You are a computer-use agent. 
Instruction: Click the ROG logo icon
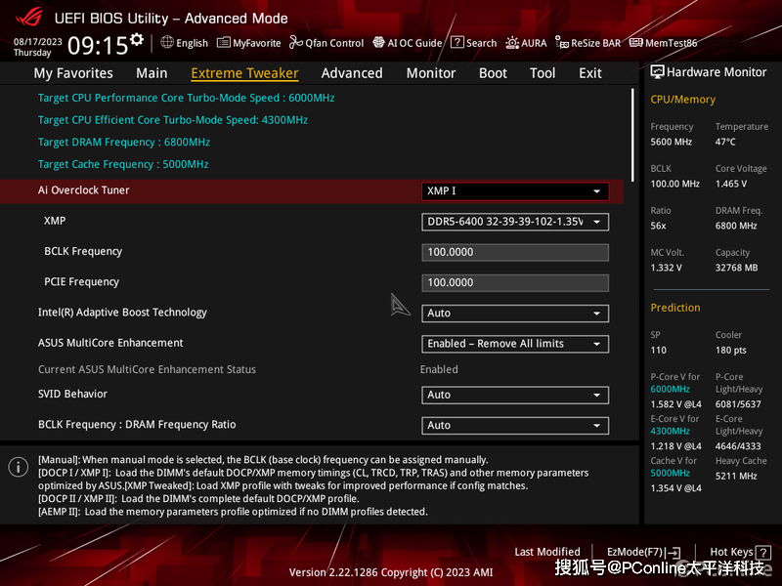click(29, 17)
